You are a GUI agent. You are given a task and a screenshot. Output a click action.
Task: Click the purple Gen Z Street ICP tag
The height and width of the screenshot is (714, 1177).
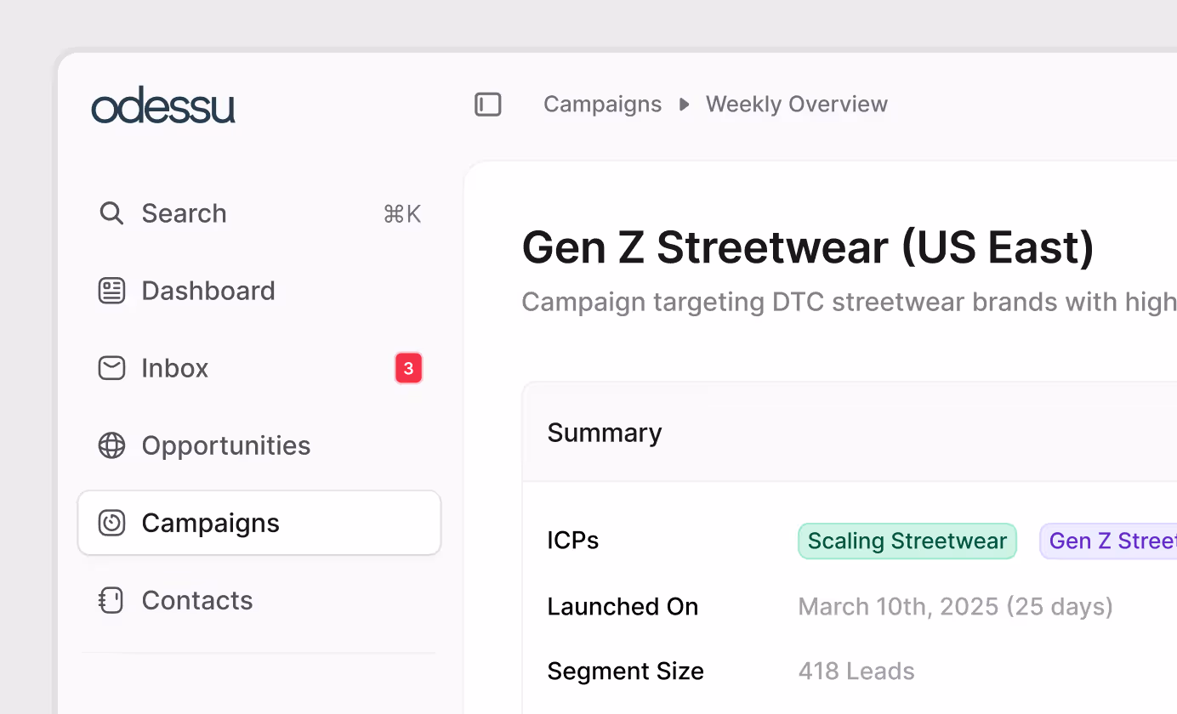[x=1108, y=541]
